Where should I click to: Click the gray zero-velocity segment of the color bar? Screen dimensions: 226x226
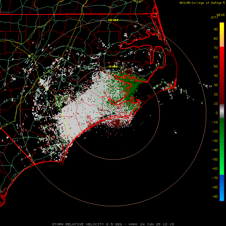[222, 111]
